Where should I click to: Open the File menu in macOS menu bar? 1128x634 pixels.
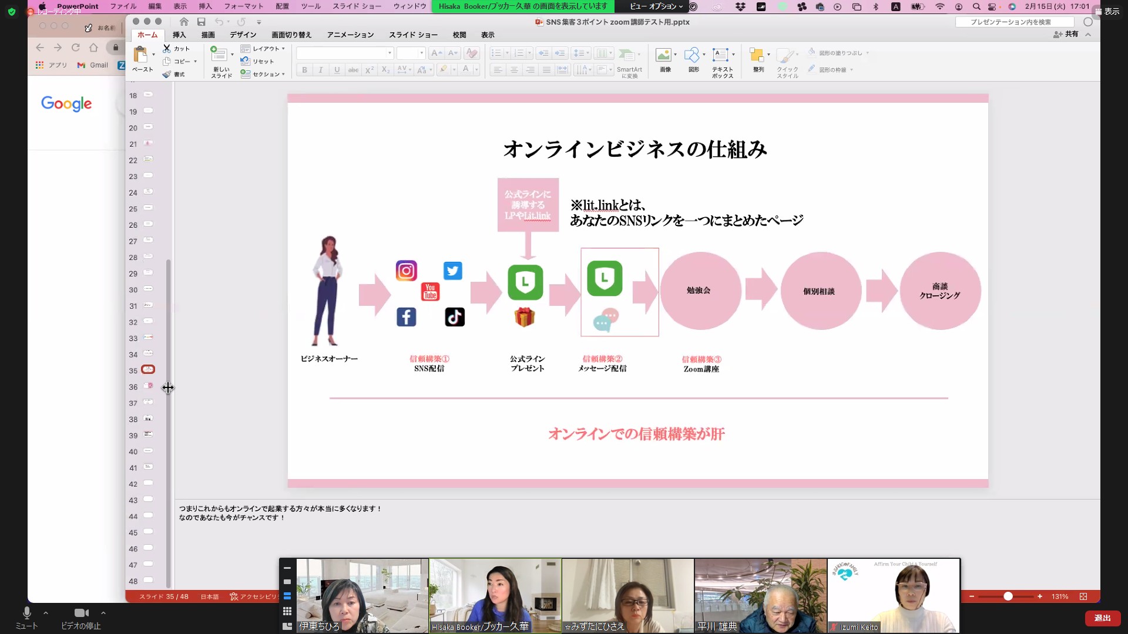(123, 6)
